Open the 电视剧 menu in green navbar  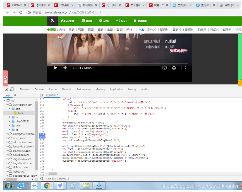click(x=68, y=21)
